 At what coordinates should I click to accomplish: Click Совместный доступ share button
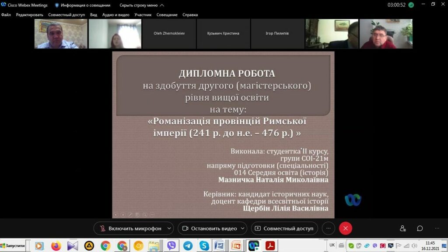pyautogui.click(x=284, y=228)
